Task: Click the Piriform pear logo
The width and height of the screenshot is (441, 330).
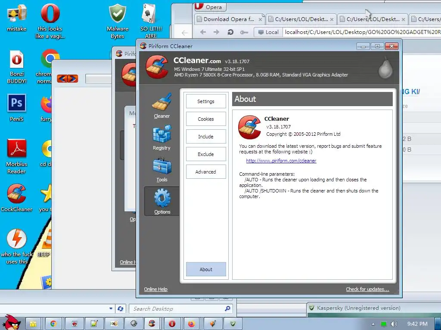Action: pyautogui.click(x=385, y=68)
